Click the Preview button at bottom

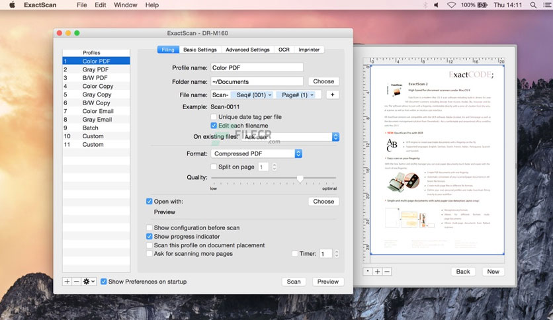(x=327, y=282)
